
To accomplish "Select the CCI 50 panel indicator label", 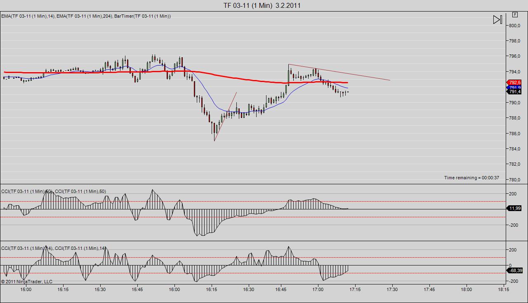I will pyautogui.click(x=54, y=191).
